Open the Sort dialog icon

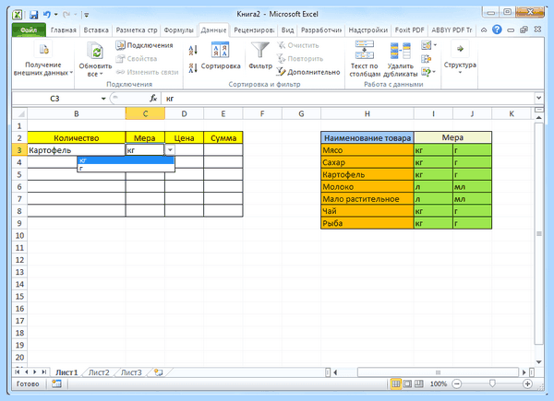[x=220, y=50]
